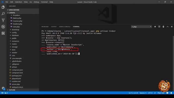Switch to the Debug Console tab
The image size is (174, 98).
tap(65, 27)
